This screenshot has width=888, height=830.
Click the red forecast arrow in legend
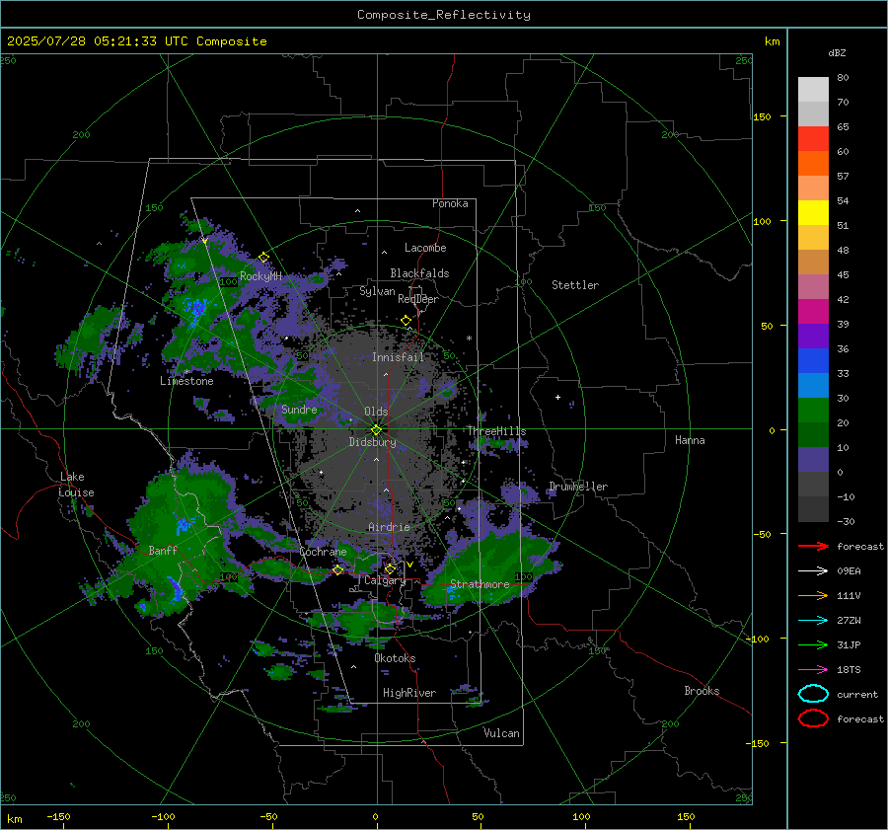click(x=813, y=546)
